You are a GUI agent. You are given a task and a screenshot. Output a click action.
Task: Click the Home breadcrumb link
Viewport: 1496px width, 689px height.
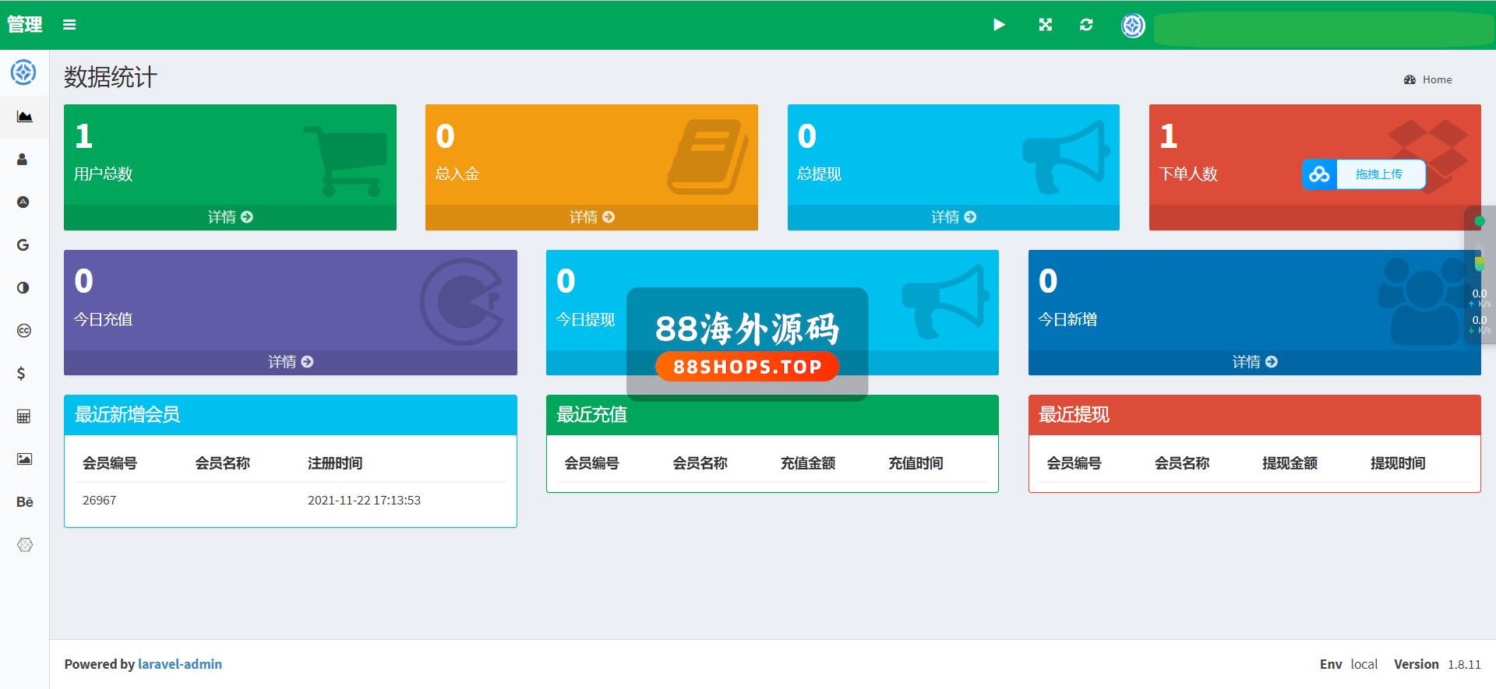1436,79
